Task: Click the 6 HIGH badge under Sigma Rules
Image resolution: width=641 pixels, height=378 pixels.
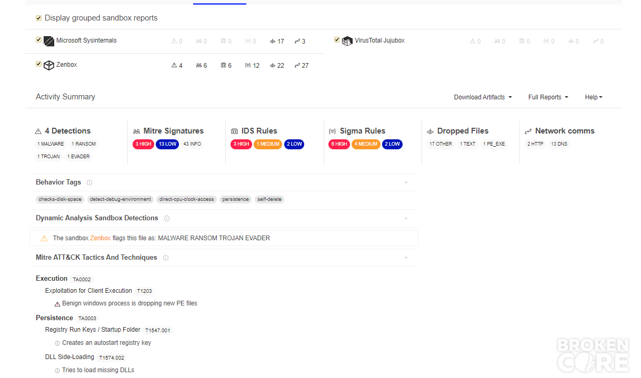Action: [339, 144]
